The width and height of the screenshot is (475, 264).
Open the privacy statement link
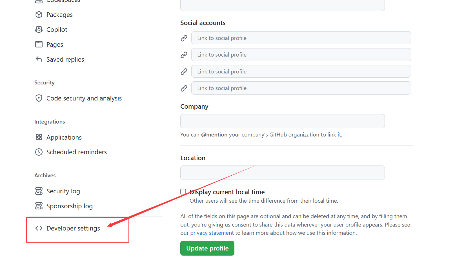click(x=212, y=233)
